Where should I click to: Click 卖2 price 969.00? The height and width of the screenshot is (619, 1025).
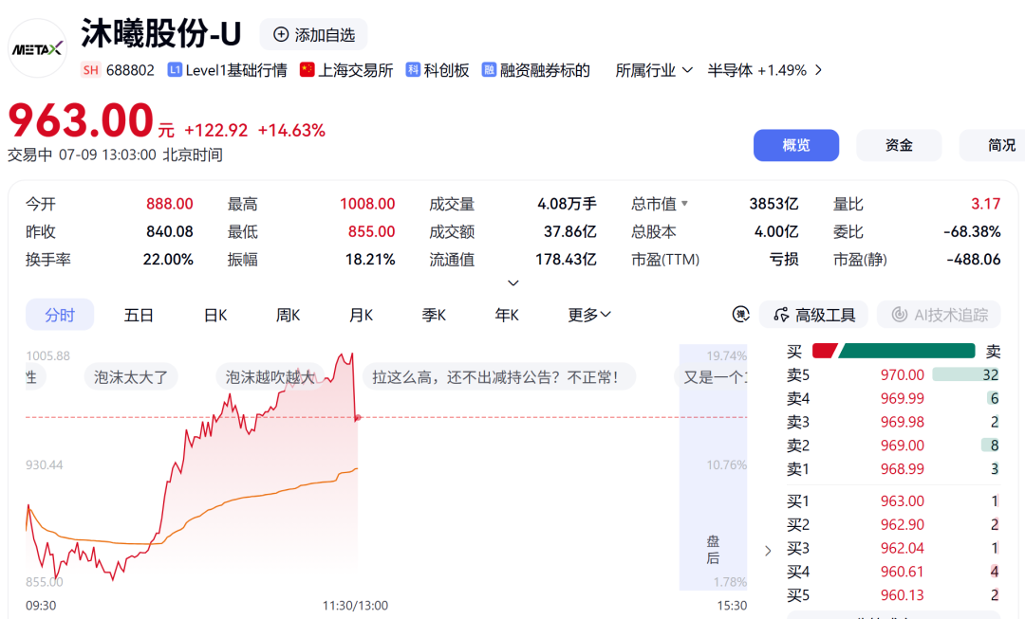[903, 446]
